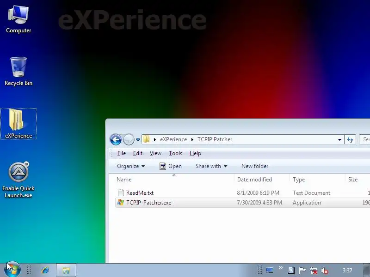The image size is (370, 277).
Task: Open the recent pages dropdown arrow
Action: pyautogui.click(x=138, y=140)
